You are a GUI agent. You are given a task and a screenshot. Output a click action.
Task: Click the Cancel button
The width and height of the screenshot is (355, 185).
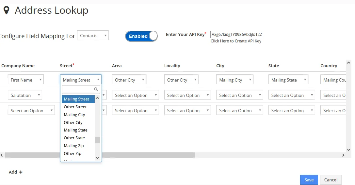click(331, 180)
